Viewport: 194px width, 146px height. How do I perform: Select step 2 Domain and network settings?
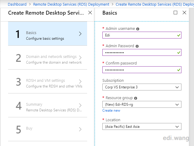[x=48, y=58]
